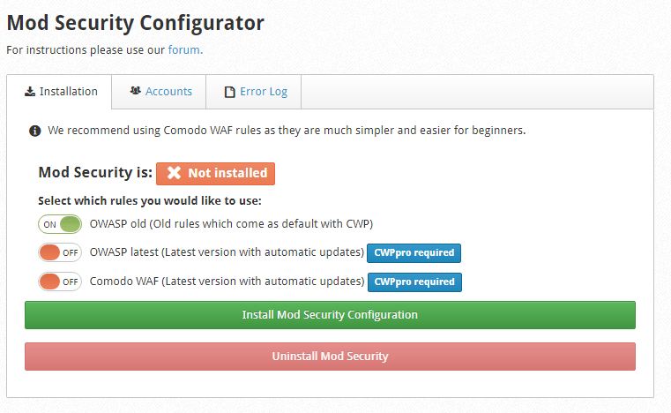Click CWPpro required badge next to OWASP latest
The image size is (671, 413).
pyautogui.click(x=414, y=252)
